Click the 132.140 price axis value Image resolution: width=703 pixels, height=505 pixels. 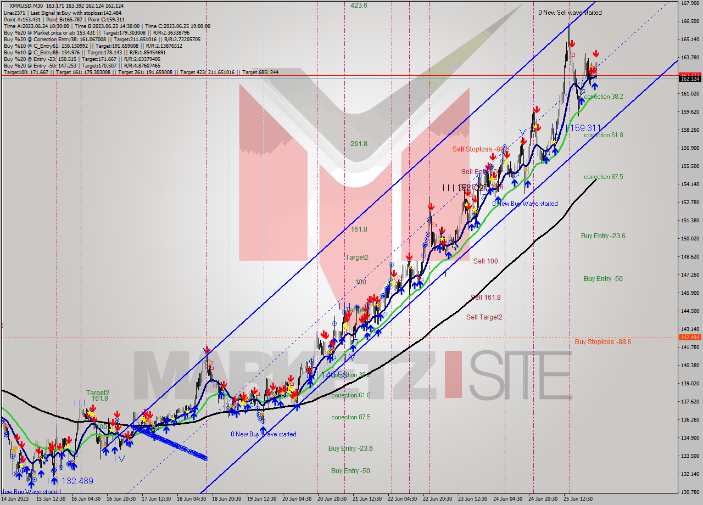[690, 474]
